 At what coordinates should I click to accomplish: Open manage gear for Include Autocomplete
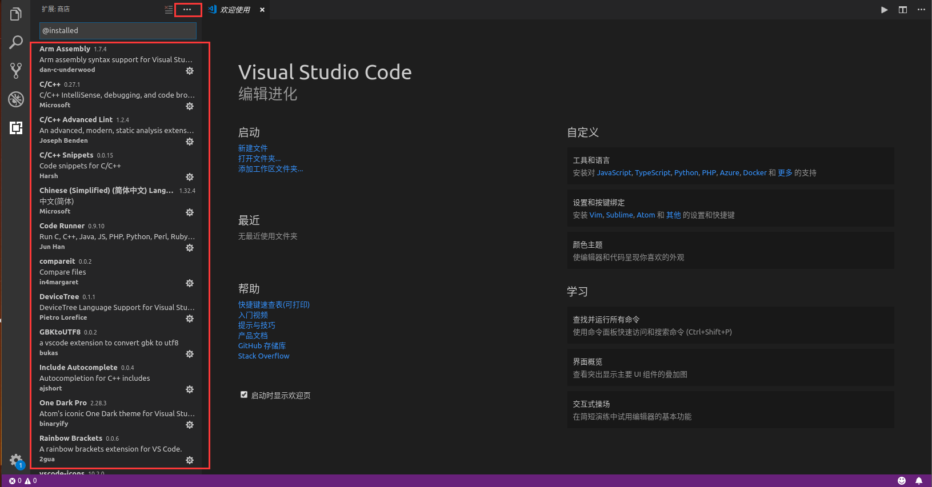click(x=190, y=389)
